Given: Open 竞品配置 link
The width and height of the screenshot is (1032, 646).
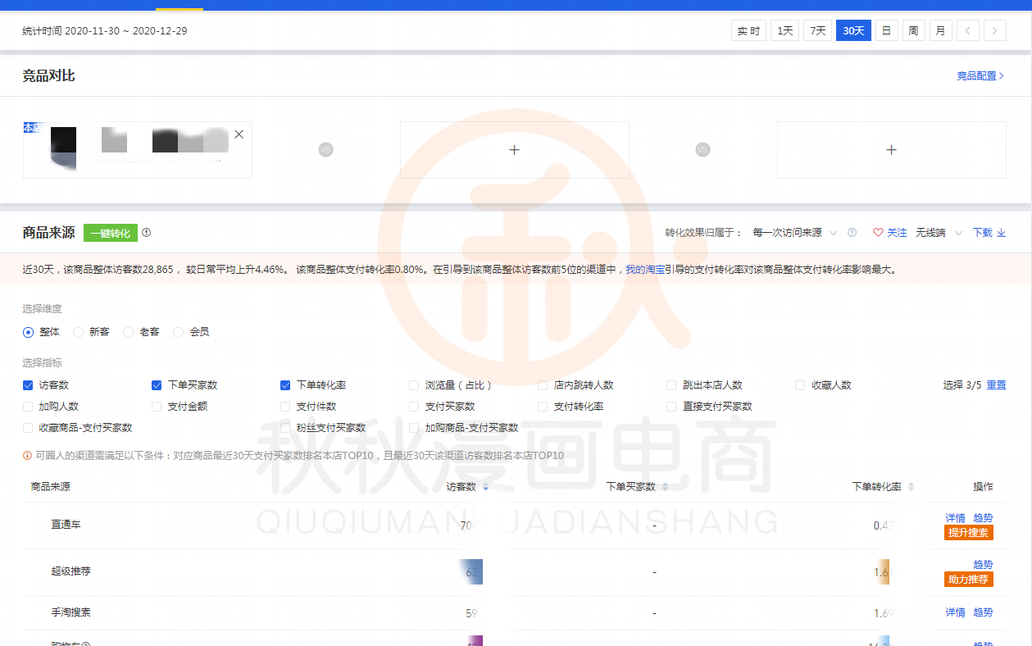Looking at the screenshot, I should (x=980, y=75).
